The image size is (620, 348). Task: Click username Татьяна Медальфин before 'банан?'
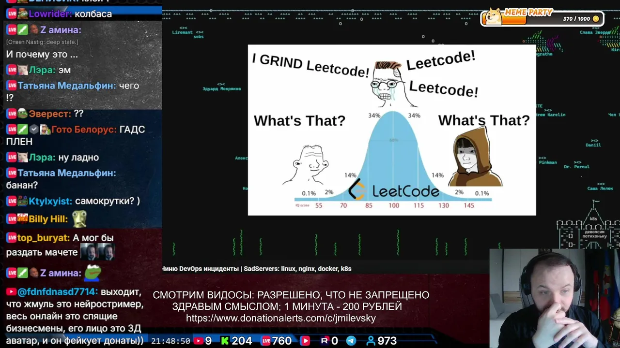tap(67, 173)
